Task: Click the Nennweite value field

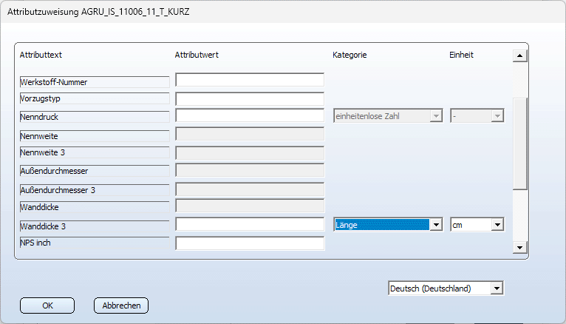Action: click(x=250, y=134)
